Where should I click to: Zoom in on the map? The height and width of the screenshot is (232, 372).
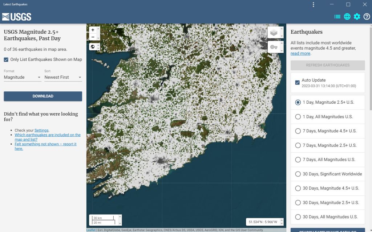pyautogui.click(x=93, y=30)
